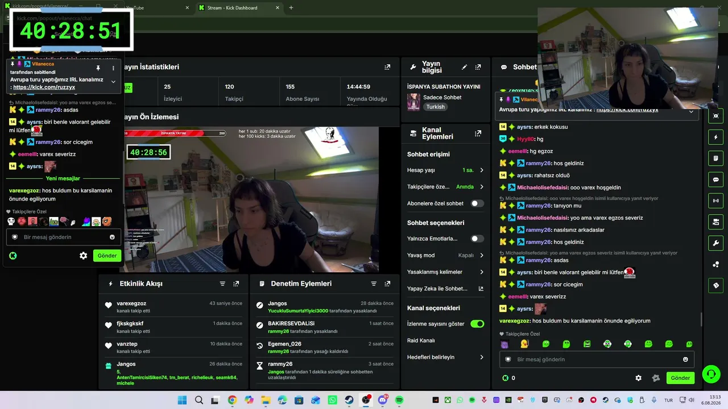
Task: Click username Hyyll0 in dashboard chat
Action: point(526,139)
